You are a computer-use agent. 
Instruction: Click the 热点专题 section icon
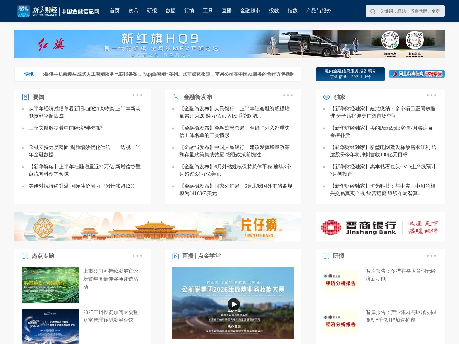(25, 256)
